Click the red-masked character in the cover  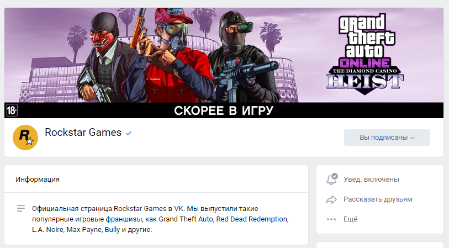104,57
